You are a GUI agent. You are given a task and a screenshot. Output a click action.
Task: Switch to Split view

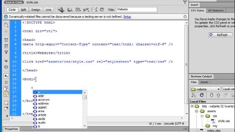[x=23, y=10]
